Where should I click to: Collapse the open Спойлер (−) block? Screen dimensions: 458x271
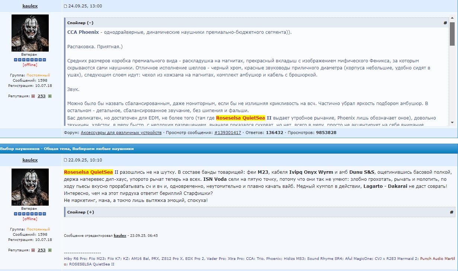click(80, 23)
